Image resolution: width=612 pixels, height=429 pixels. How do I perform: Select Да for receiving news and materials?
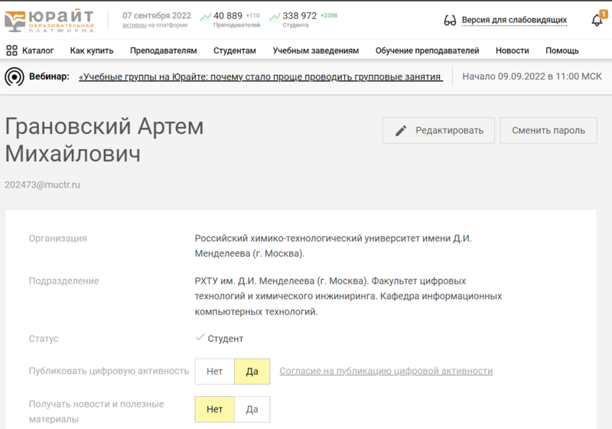click(x=252, y=409)
